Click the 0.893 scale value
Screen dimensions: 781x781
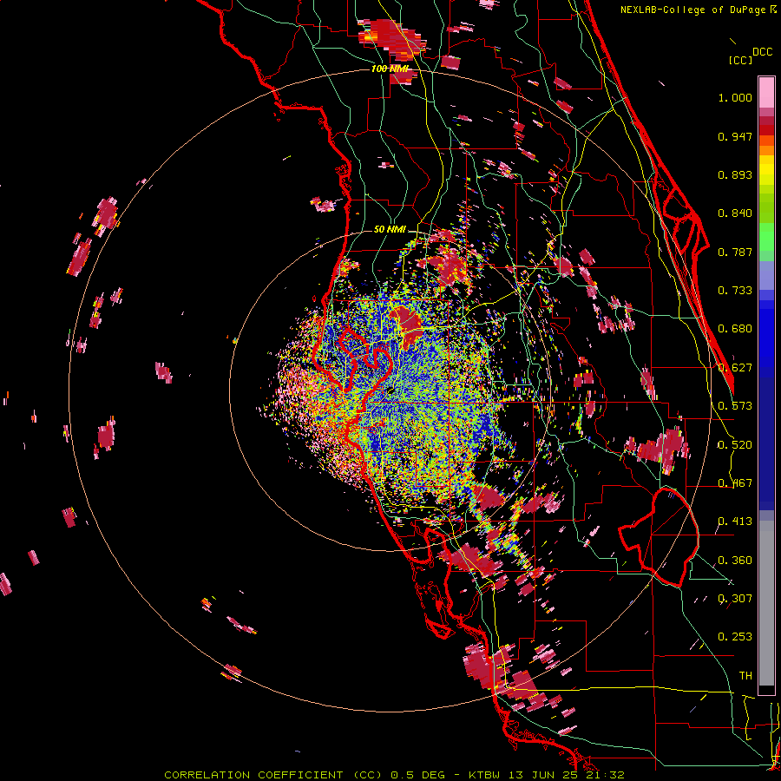pyautogui.click(x=735, y=174)
